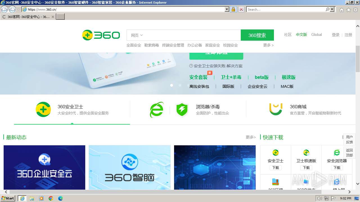Expand the IE search provider dropdown arrow
Viewport: 360px width, 202px height.
coord(332,9)
